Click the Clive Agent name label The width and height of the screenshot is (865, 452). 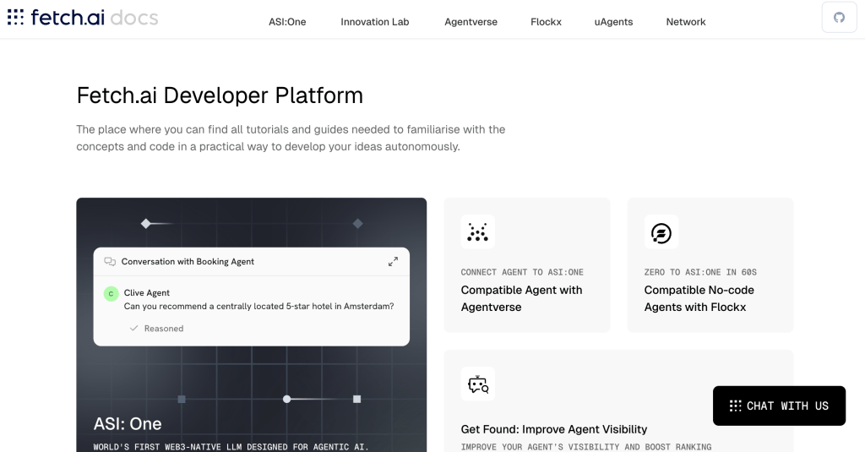pyautogui.click(x=147, y=293)
